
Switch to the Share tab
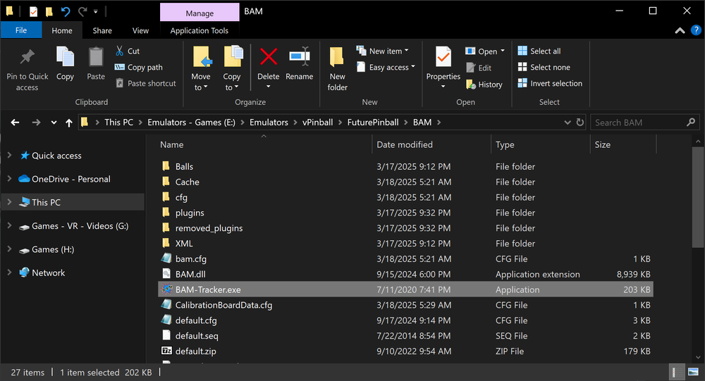[x=102, y=30]
